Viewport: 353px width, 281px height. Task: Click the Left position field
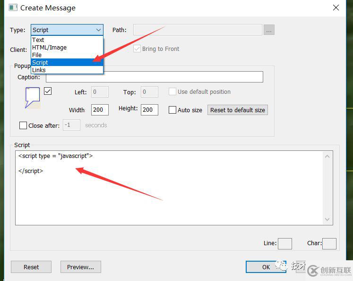point(100,92)
